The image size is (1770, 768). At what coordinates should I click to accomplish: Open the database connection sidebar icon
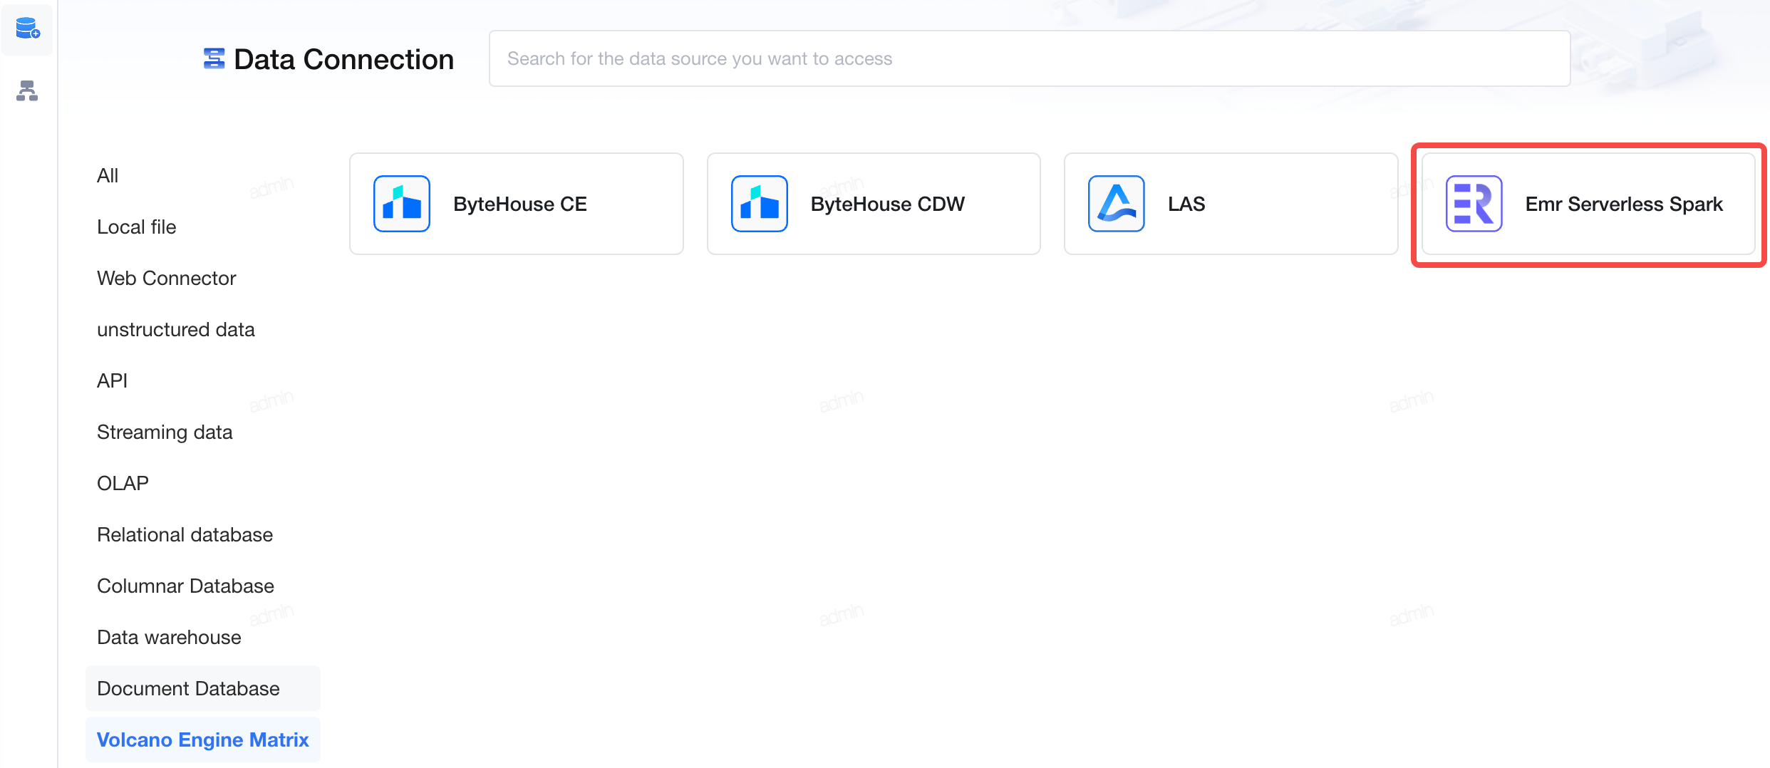pos(28,28)
